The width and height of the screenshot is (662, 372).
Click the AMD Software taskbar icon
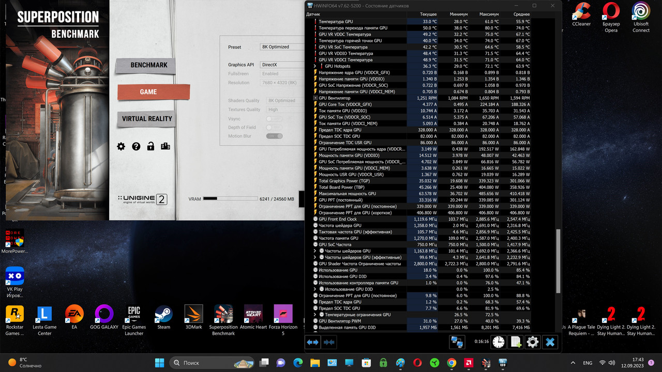tap(469, 363)
